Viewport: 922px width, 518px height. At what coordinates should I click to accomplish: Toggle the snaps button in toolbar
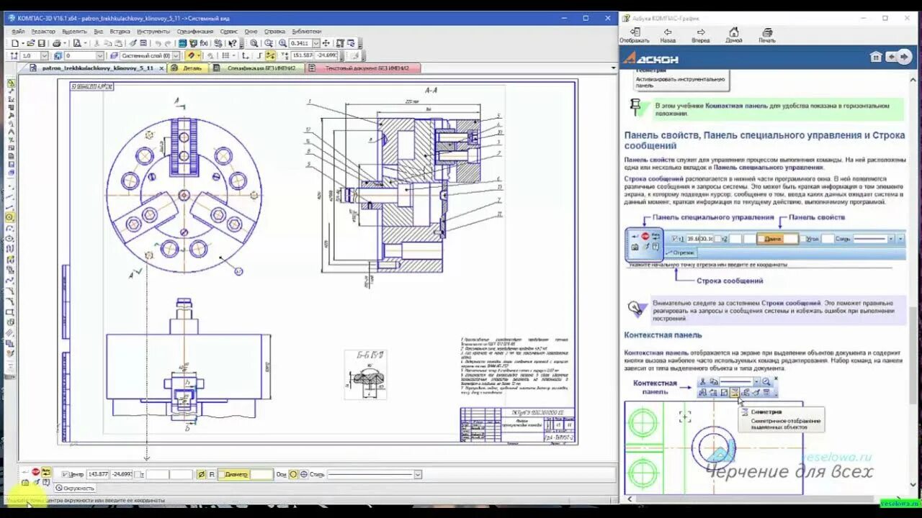(191, 55)
